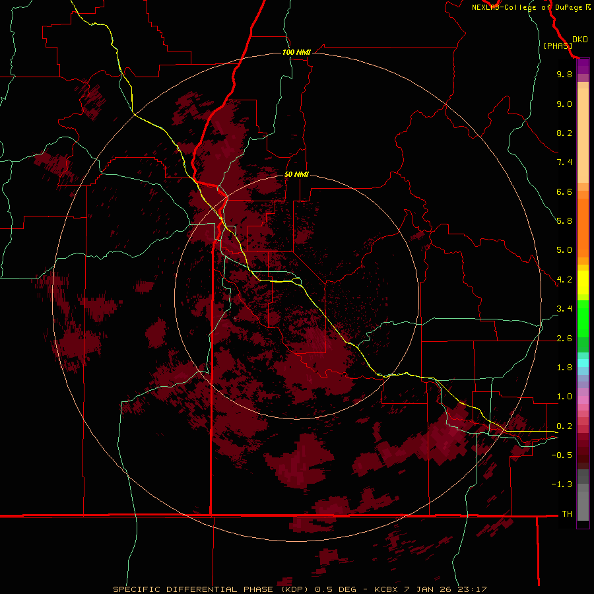Viewport: 594px width, 594px height.
Task: Pick the gray band on the color bar
Action: 583,495
